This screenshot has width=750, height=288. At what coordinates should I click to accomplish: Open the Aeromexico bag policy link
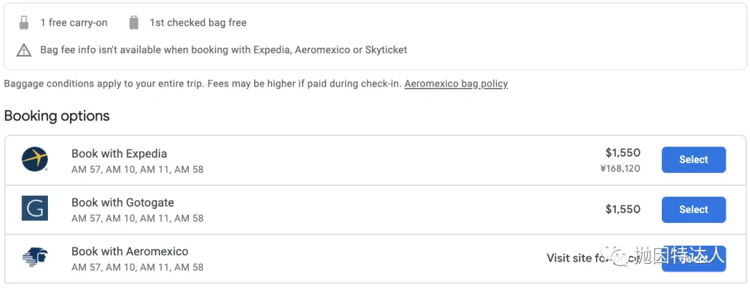[456, 83]
